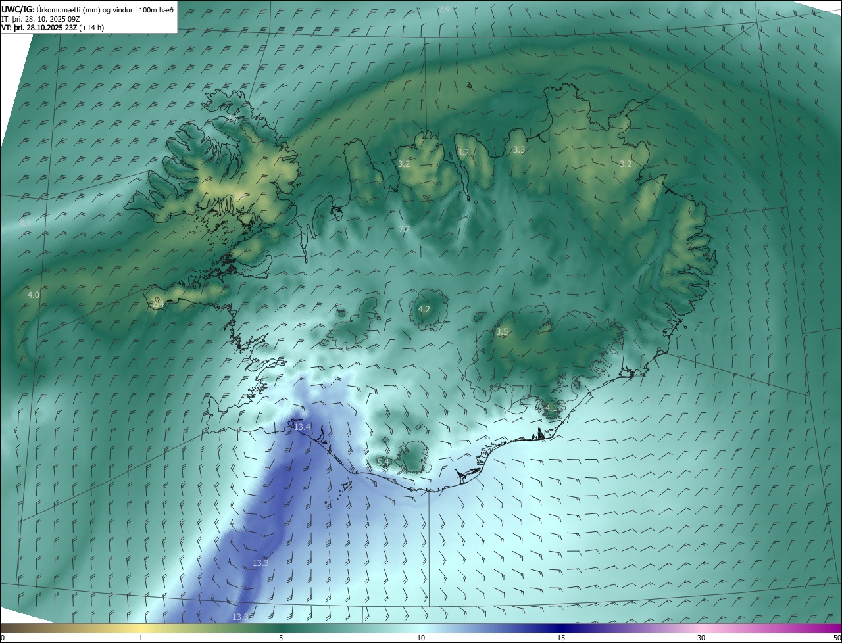Click the 3.3 value label on the map
The width and height of the screenshot is (842, 643).
pyautogui.click(x=519, y=149)
